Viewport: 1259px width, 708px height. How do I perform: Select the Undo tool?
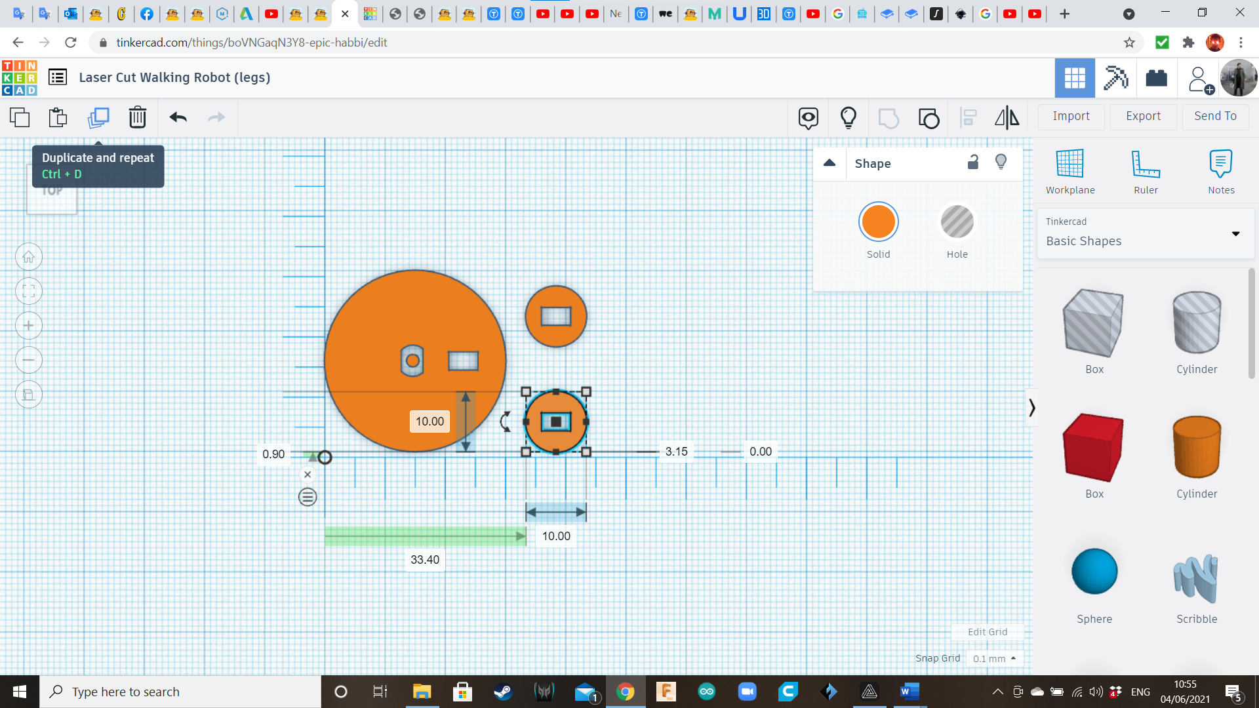click(x=177, y=117)
